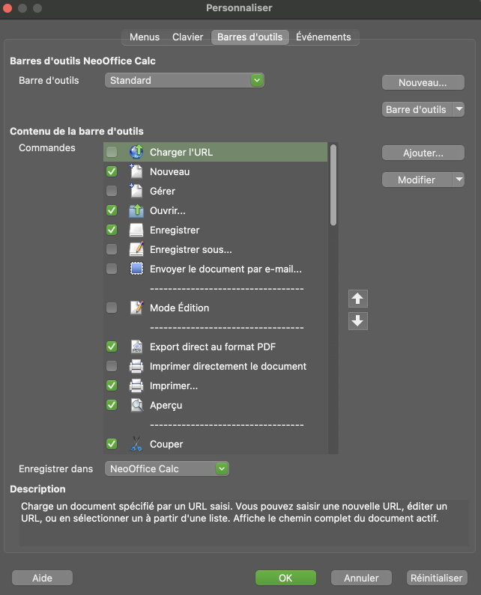Select the Mode Édition pencil icon
The image size is (481, 595).
click(x=136, y=308)
